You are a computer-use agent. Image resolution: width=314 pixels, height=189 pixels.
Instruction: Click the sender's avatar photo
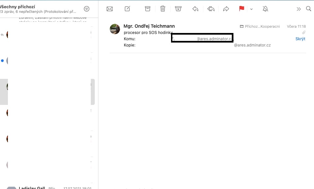pyautogui.click(x=115, y=29)
